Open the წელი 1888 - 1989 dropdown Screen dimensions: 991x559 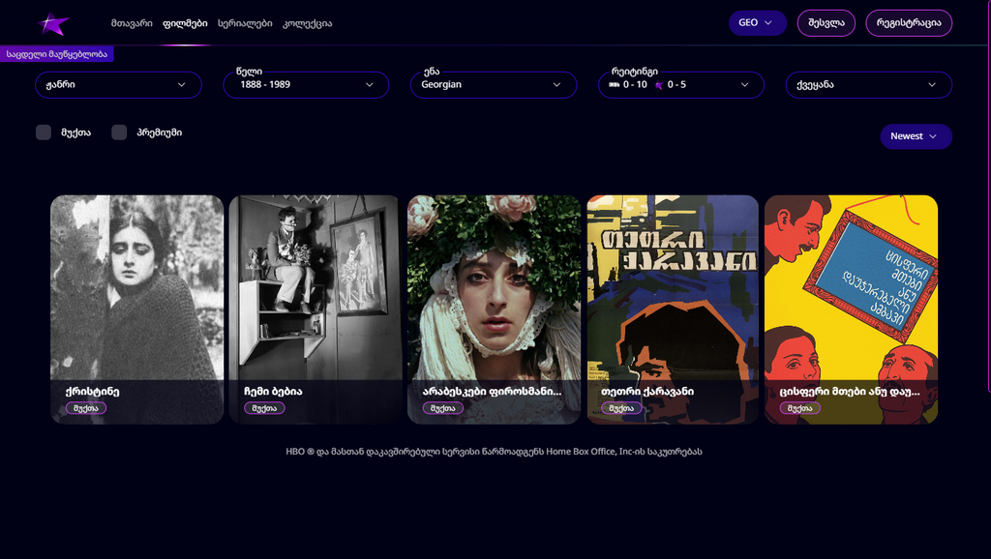click(x=306, y=85)
